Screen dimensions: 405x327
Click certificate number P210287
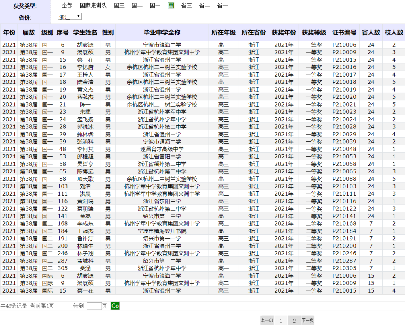pyautogui.click(x=344, y=261)
